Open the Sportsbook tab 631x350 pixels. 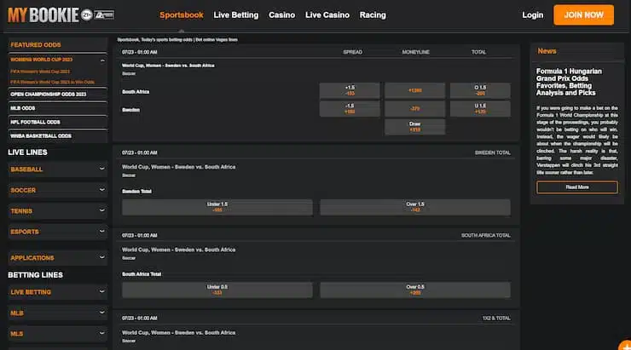pos(182,14)
